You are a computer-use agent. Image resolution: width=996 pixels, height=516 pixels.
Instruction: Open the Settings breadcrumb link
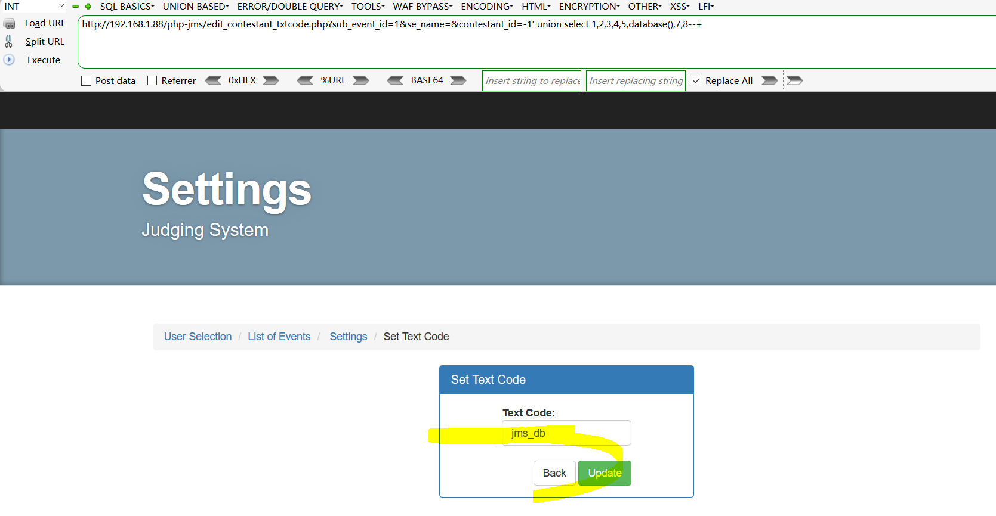pyautogui.click(x=349, y=337)
